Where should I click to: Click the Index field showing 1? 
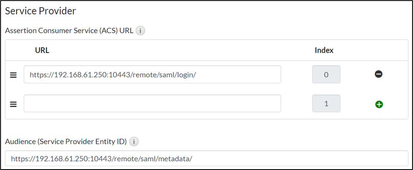[326, 104]
